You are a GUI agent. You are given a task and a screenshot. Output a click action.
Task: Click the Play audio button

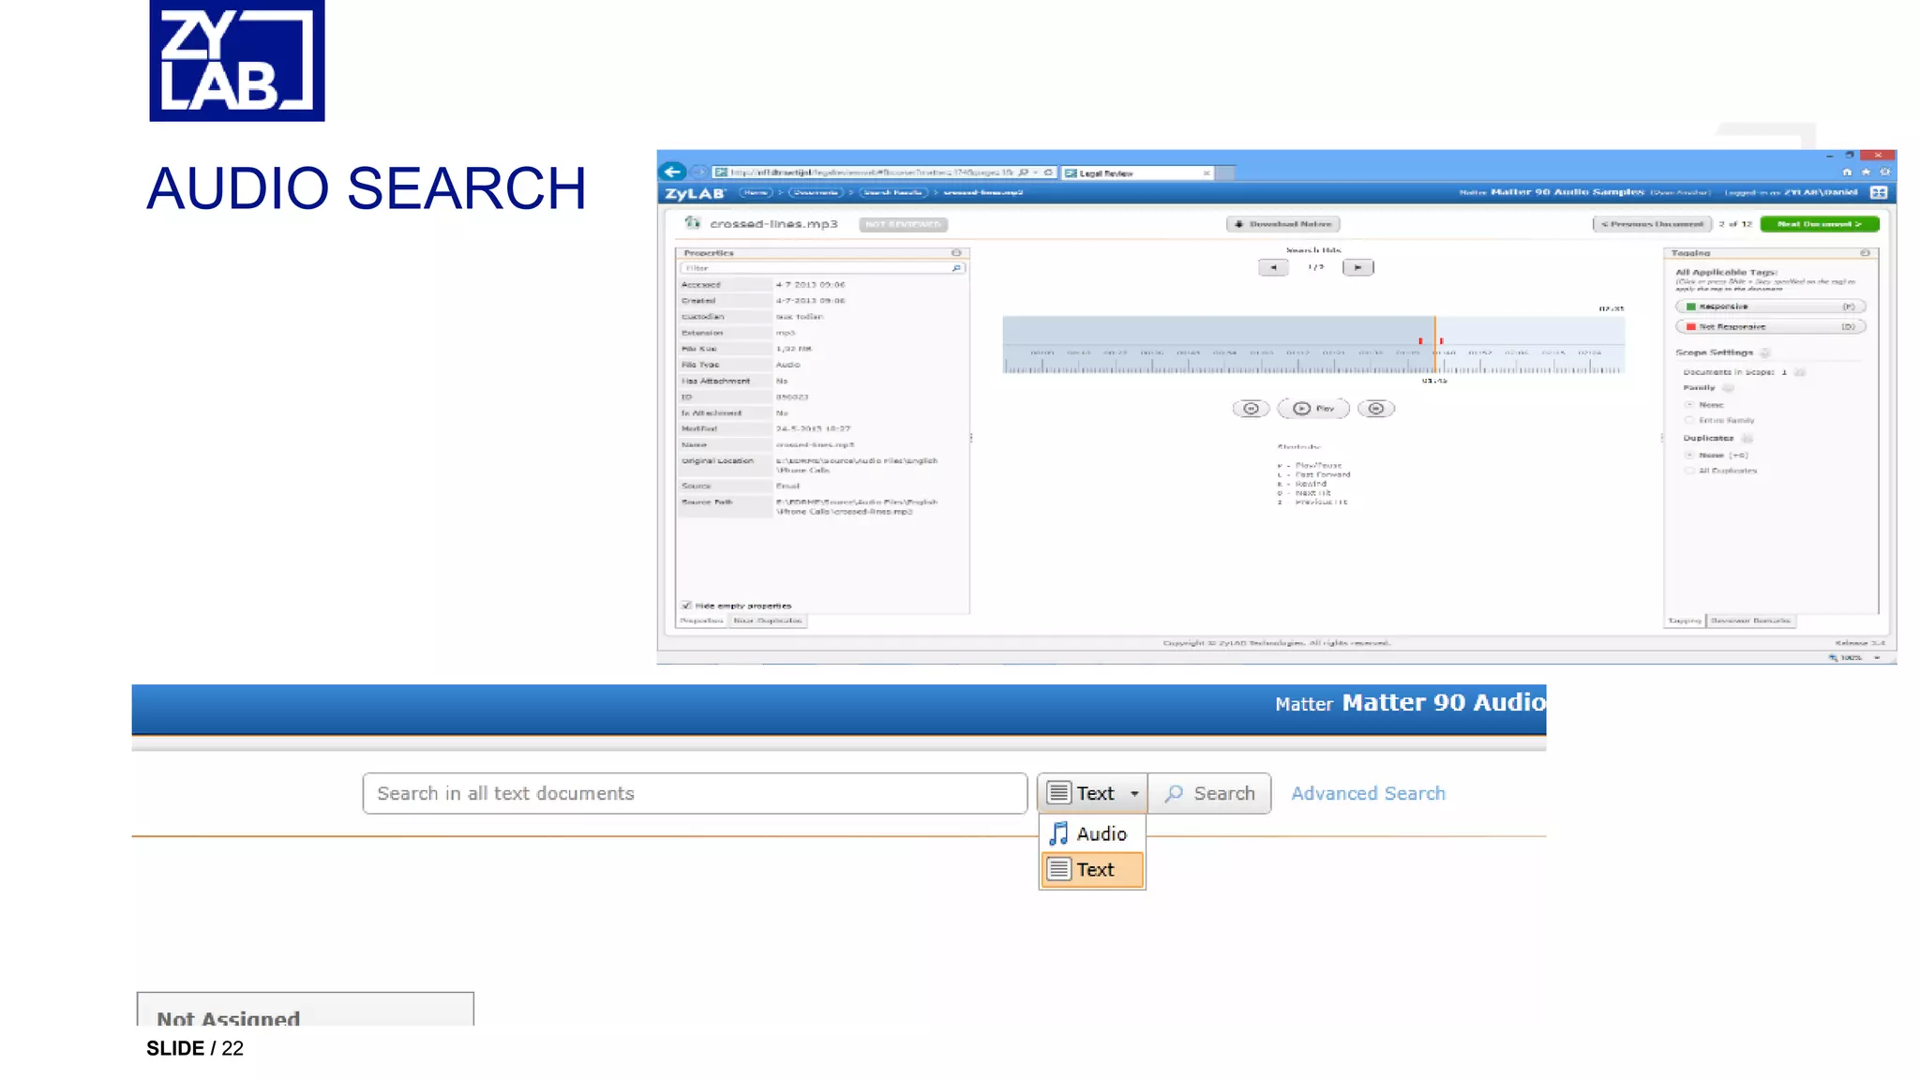1313,409
